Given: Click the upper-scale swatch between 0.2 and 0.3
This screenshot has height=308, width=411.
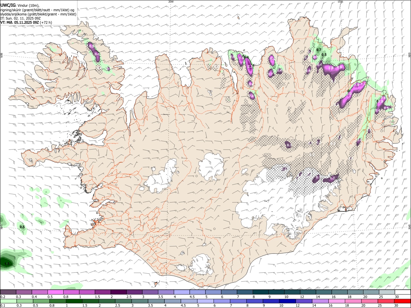Looking at the screenshot, I should pyautogui.click(x=8, y=292).
